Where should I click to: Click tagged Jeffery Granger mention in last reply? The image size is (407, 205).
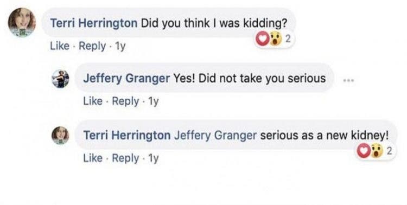(x=215, y=135)
